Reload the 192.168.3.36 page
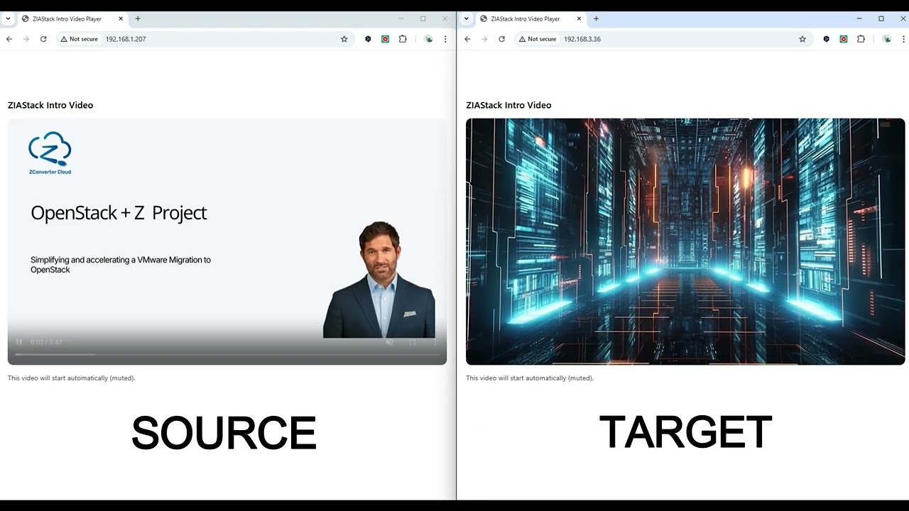 click(x=501, y=39)
